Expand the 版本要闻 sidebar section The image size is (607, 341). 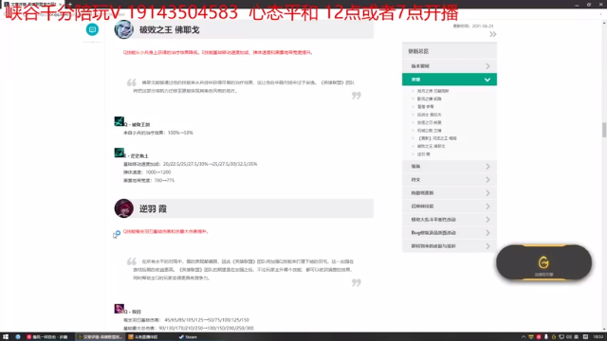[450, 66]
